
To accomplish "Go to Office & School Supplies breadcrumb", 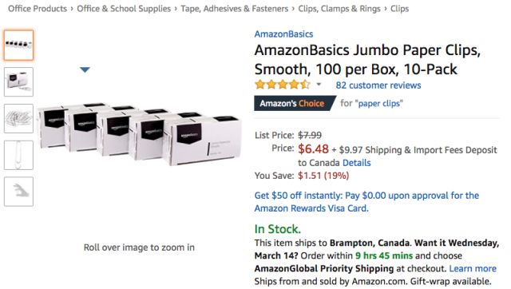I will 124,9.
